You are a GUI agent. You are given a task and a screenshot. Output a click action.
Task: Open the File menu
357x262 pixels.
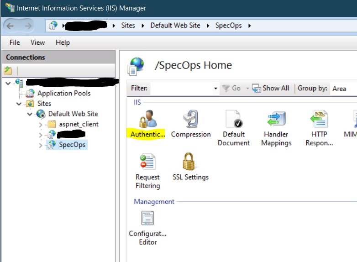coord(15,42)
